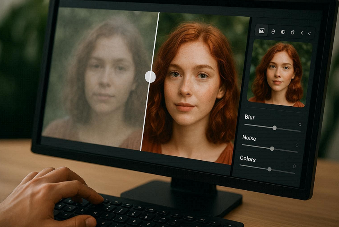Click the Blur label
This screenshot has height=227, width=339.
coord(250,117)
